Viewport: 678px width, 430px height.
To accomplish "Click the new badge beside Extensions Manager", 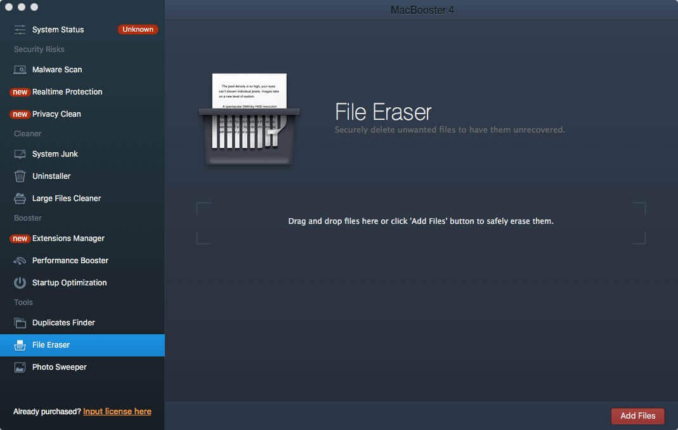I will [x=20, y=238].
